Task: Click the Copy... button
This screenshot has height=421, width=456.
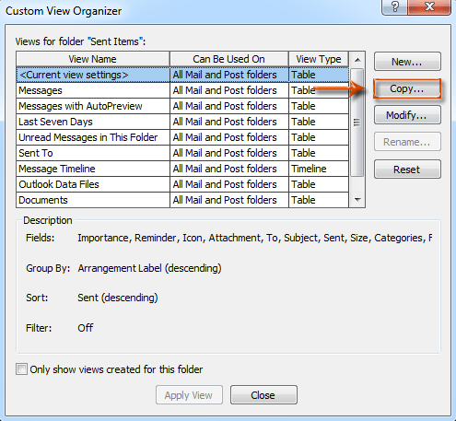Action: [407, 88]
